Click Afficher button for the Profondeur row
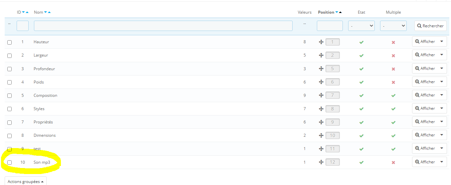This screenshot has height=185, width=451. (425, 69)
